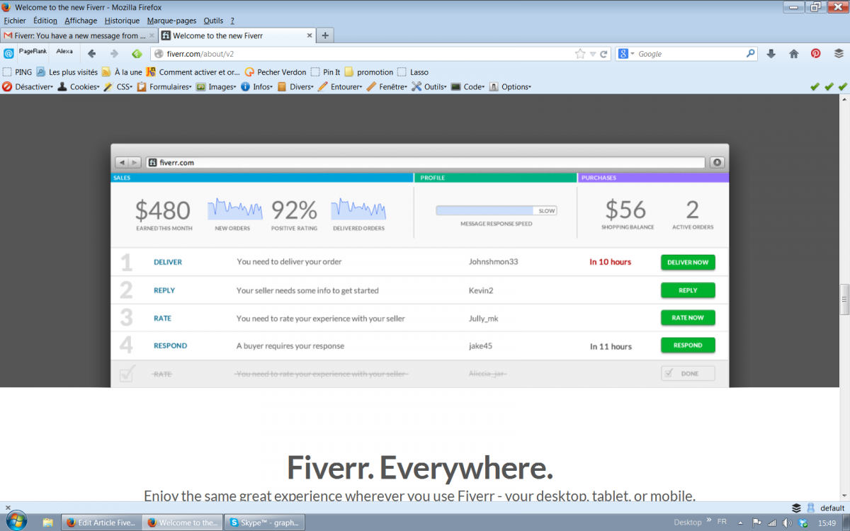Click the vertical page scrollbar thumb
Image resolution: width=850 pixels, height=531 pixels.
click(844, 299)
